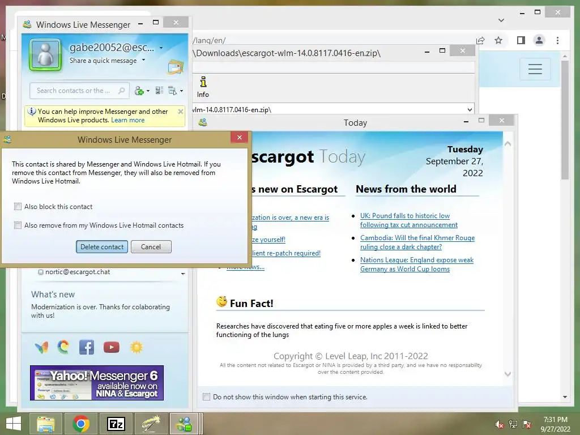The image size is (580, 435).
Task: Open the email inbox icon in Messenger
Action: 176,67
